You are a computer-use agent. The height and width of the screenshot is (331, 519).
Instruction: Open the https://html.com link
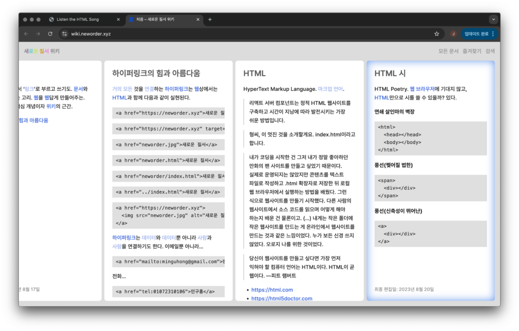point(272,290)
